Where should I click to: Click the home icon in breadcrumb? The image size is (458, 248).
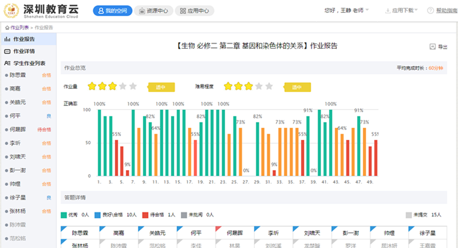click(7, 28)
